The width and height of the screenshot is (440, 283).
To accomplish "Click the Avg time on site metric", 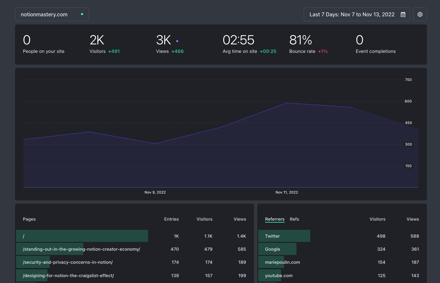I will [249, 44].
